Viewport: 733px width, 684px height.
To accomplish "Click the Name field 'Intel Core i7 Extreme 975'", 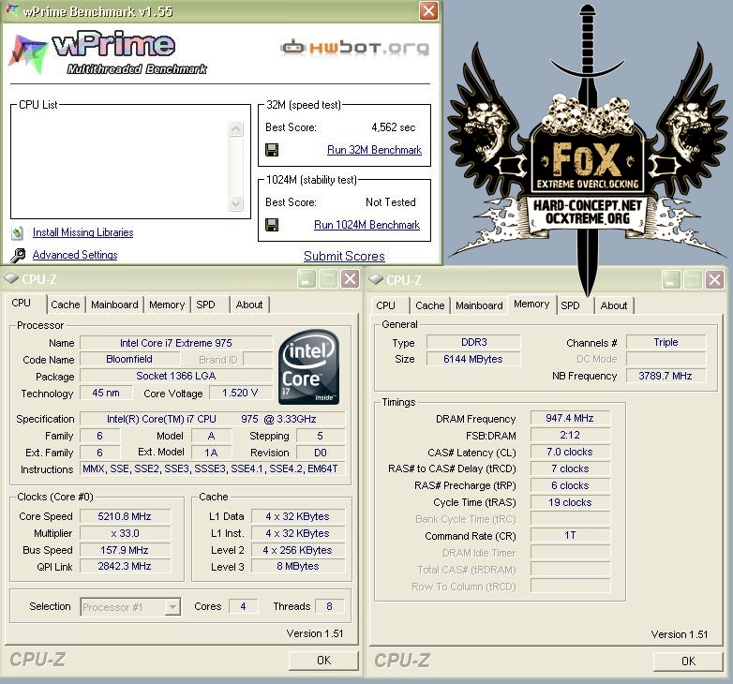I will (x=176, y=343).
